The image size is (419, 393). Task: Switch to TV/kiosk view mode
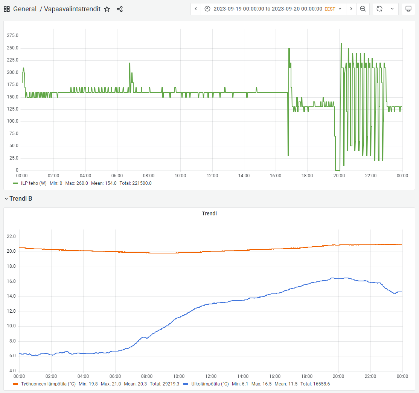click(x=408, y=9)
